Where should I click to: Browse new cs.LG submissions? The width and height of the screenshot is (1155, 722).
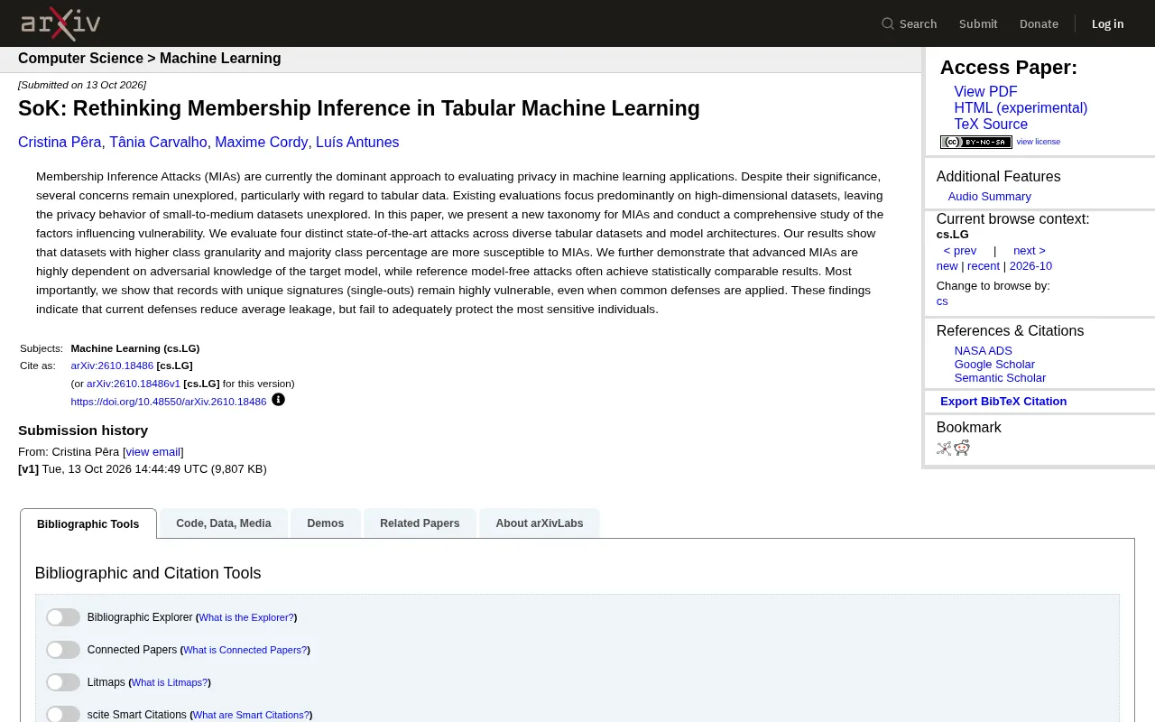click(947, 266)
